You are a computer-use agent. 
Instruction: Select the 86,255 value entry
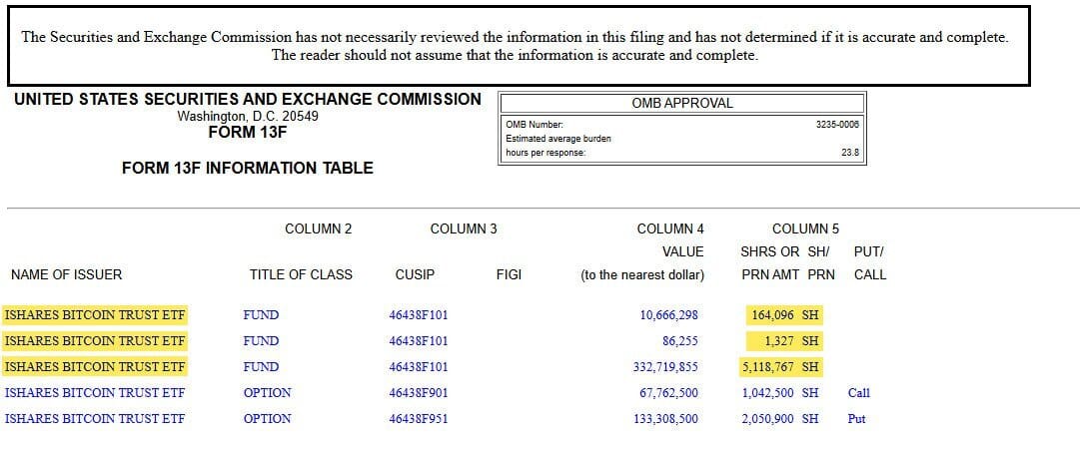[x=679, y=341]
